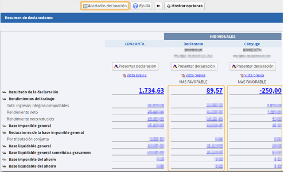The height and width of the screenshot is (172, 283).
Task: Open the Declarante result 89,57
Action: (214, 90)
